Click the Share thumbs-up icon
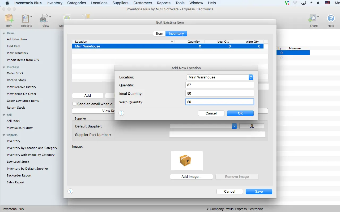 click(312, 19)
